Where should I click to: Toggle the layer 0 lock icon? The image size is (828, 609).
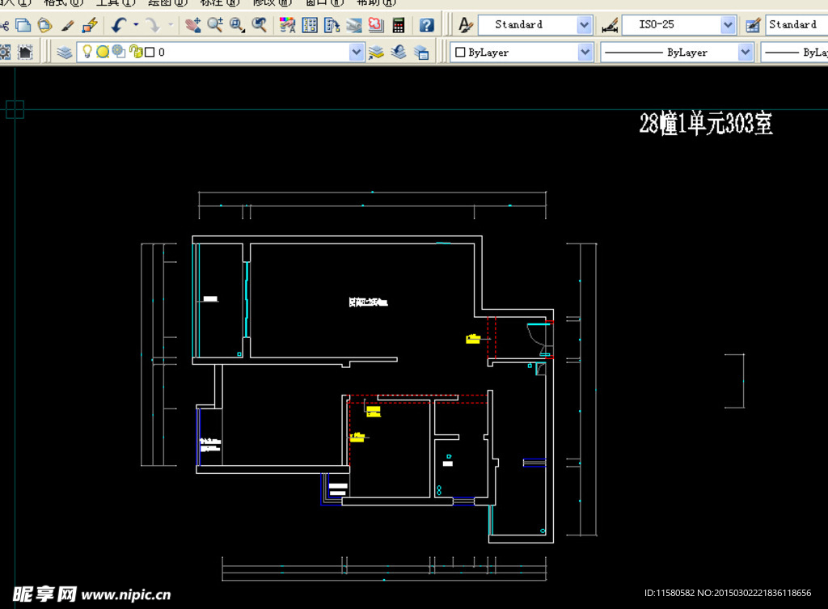pyautogui.click(x=135, y=53)
